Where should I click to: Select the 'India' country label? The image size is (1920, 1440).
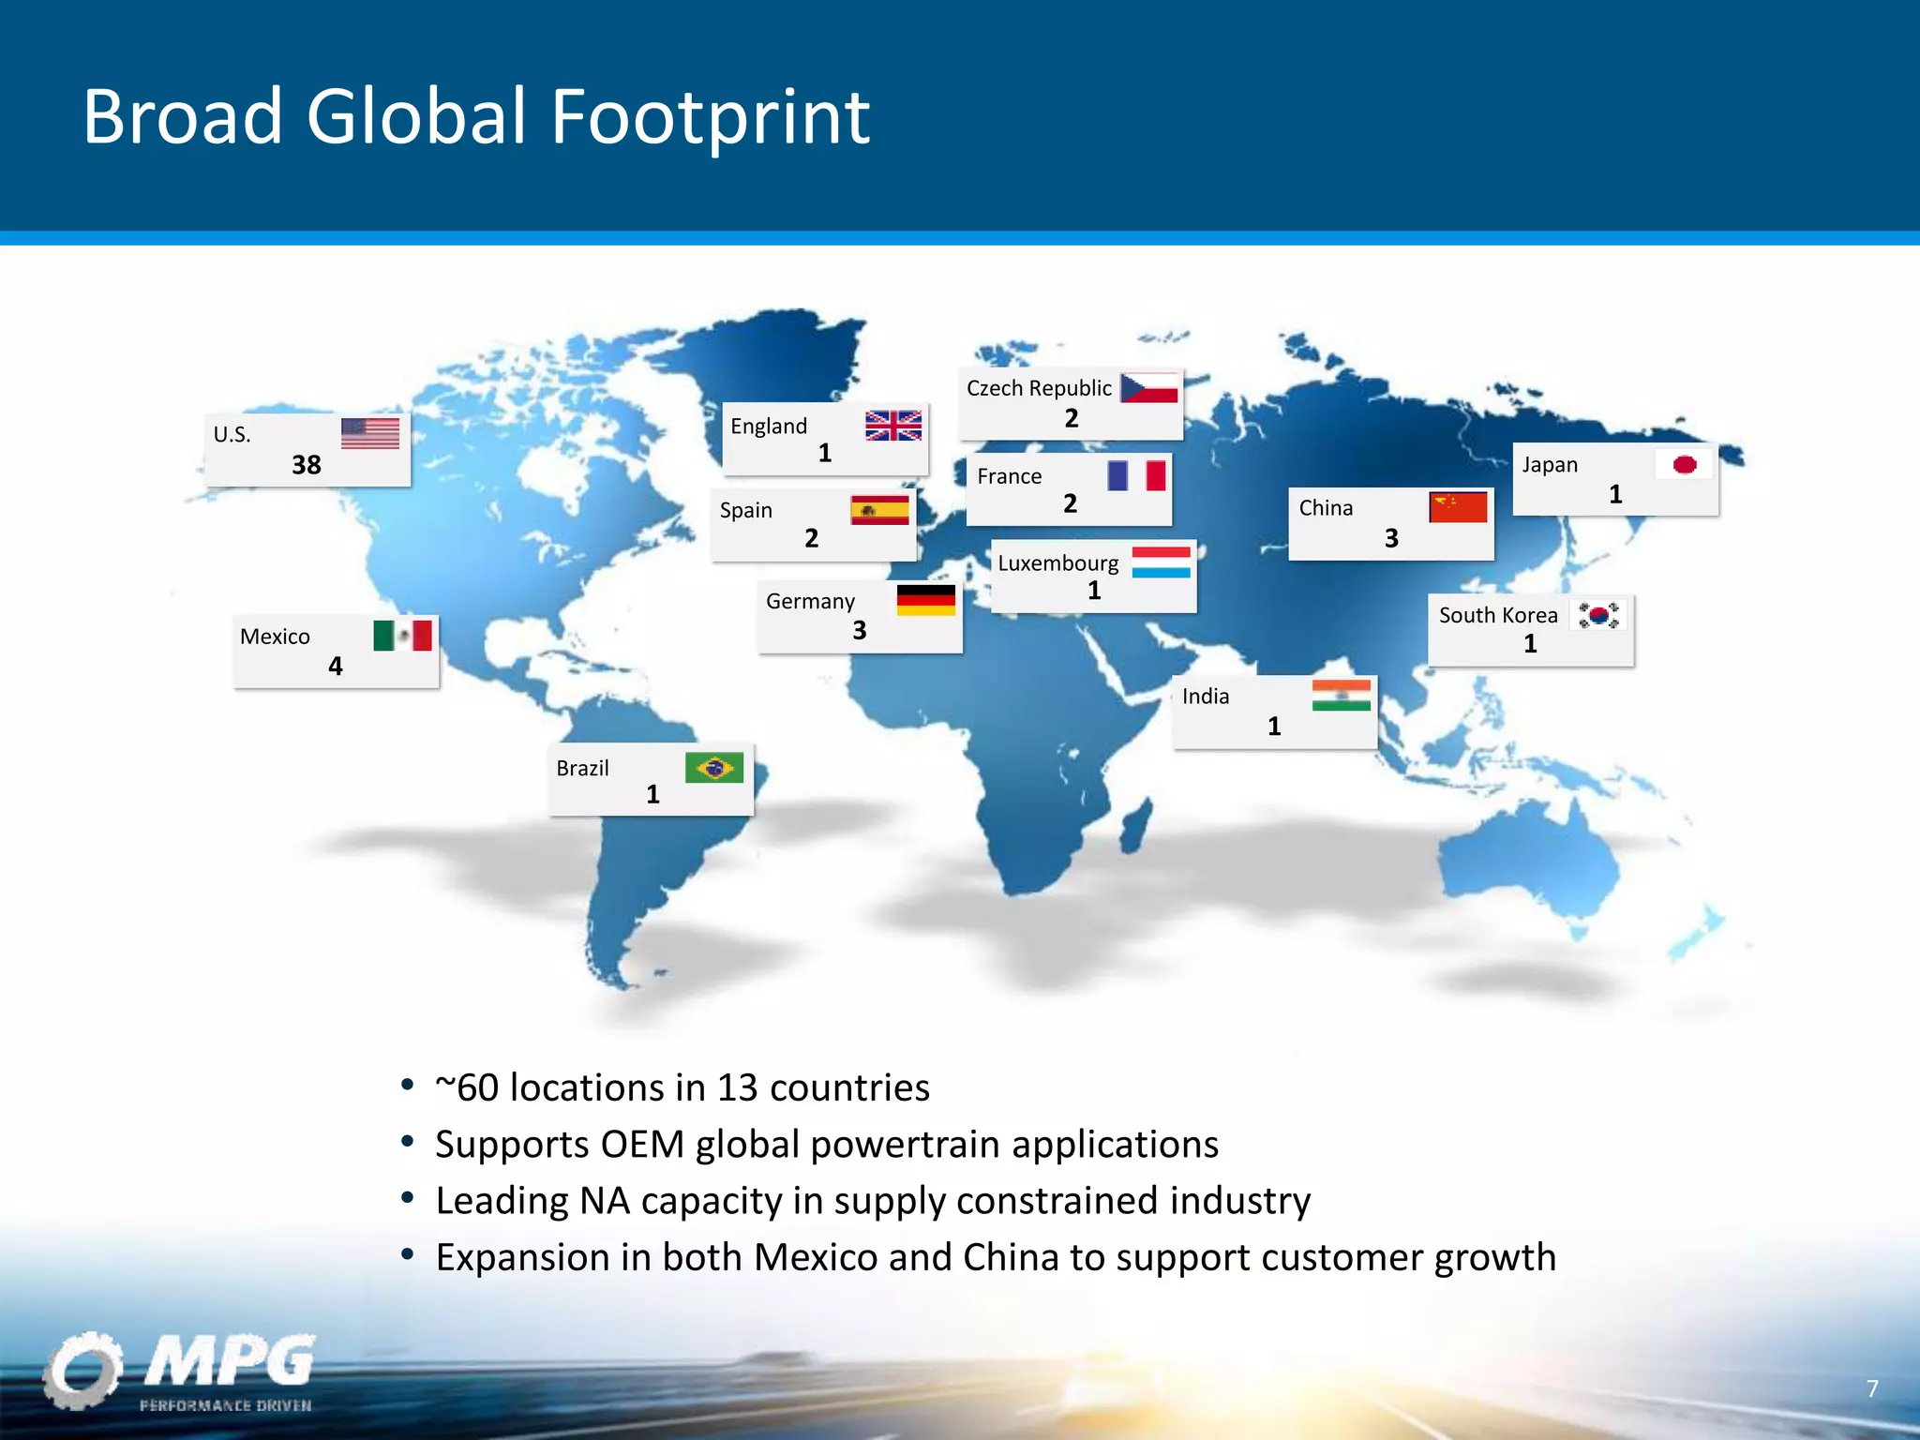(x=1206, y=697)
